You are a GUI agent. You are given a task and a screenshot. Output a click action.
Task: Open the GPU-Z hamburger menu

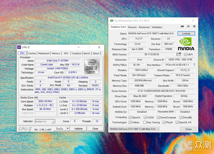(194, 26)
